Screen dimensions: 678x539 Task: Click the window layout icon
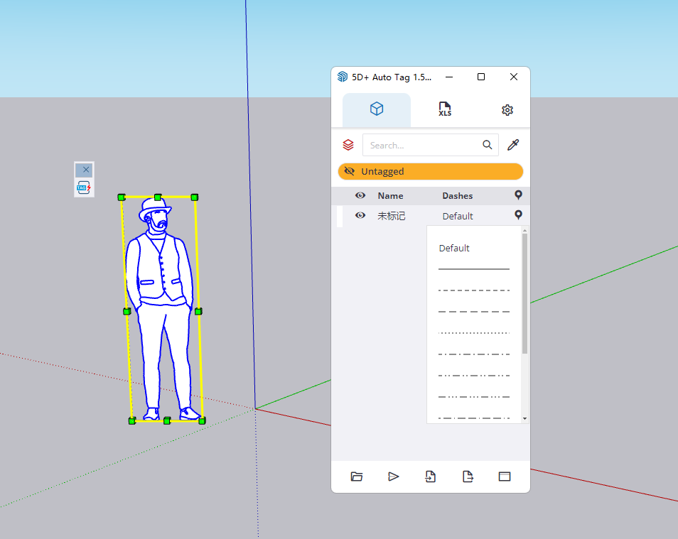coord(505,477)
